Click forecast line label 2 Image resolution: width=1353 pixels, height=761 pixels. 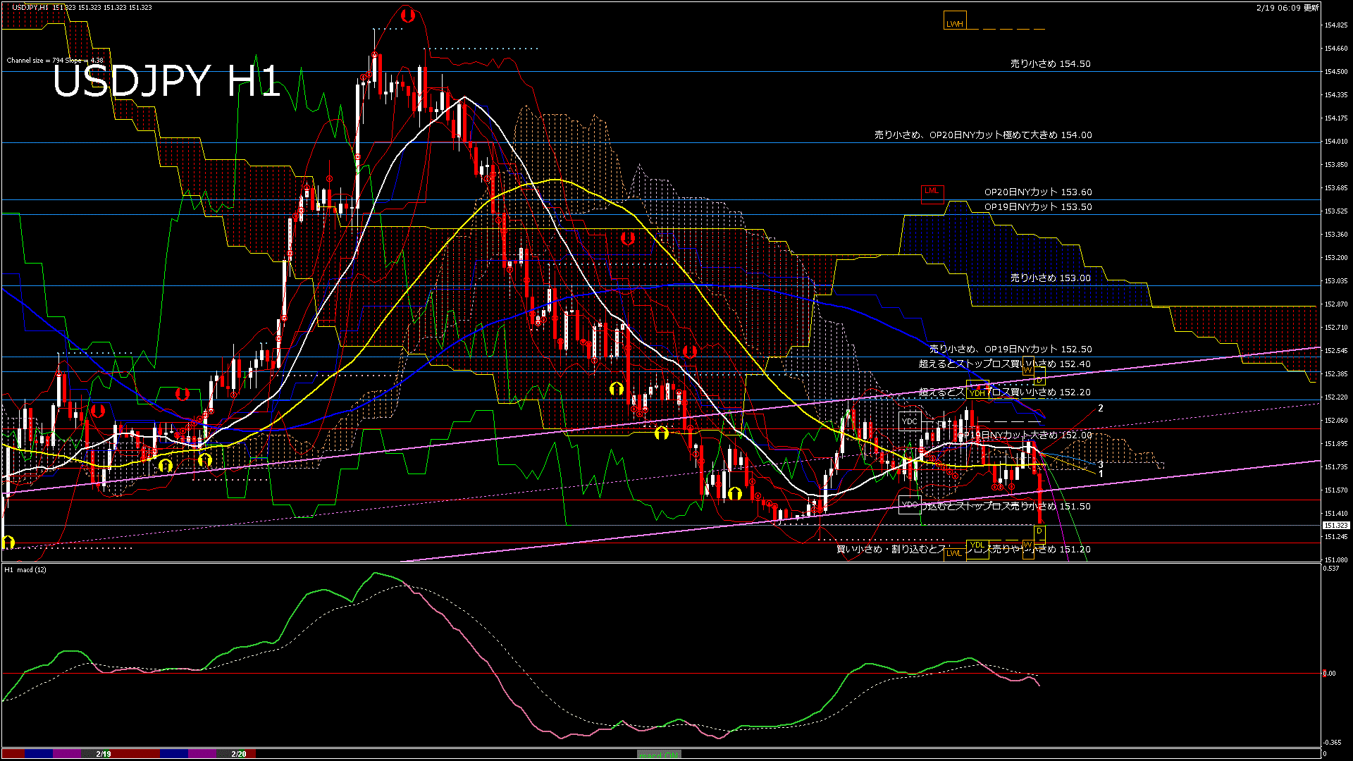coord(1101,408)
